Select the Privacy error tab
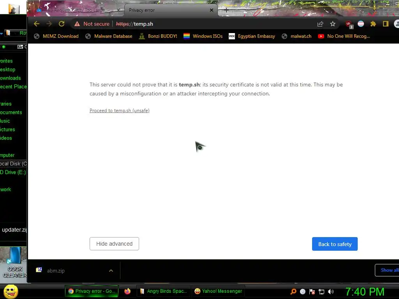Screen dimensions: 399x299 click(168, 10)
